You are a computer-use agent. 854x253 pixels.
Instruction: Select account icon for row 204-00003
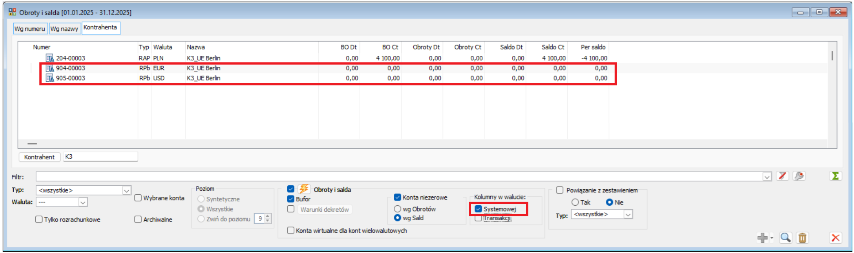[x=50, y=58]
